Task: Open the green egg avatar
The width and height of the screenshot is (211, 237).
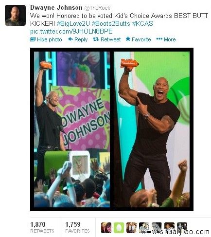Action: click(119, 228)
